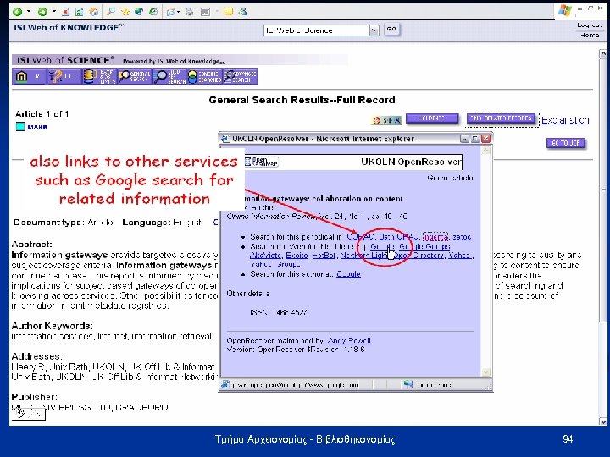Click the Andy Powell maintainer link
Screen dimensions: 610x457
point(349,340)
